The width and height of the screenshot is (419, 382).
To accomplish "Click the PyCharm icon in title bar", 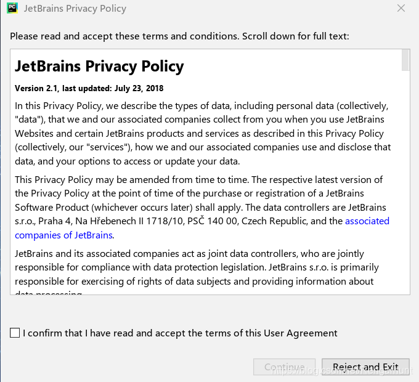I will pos(9,9).
